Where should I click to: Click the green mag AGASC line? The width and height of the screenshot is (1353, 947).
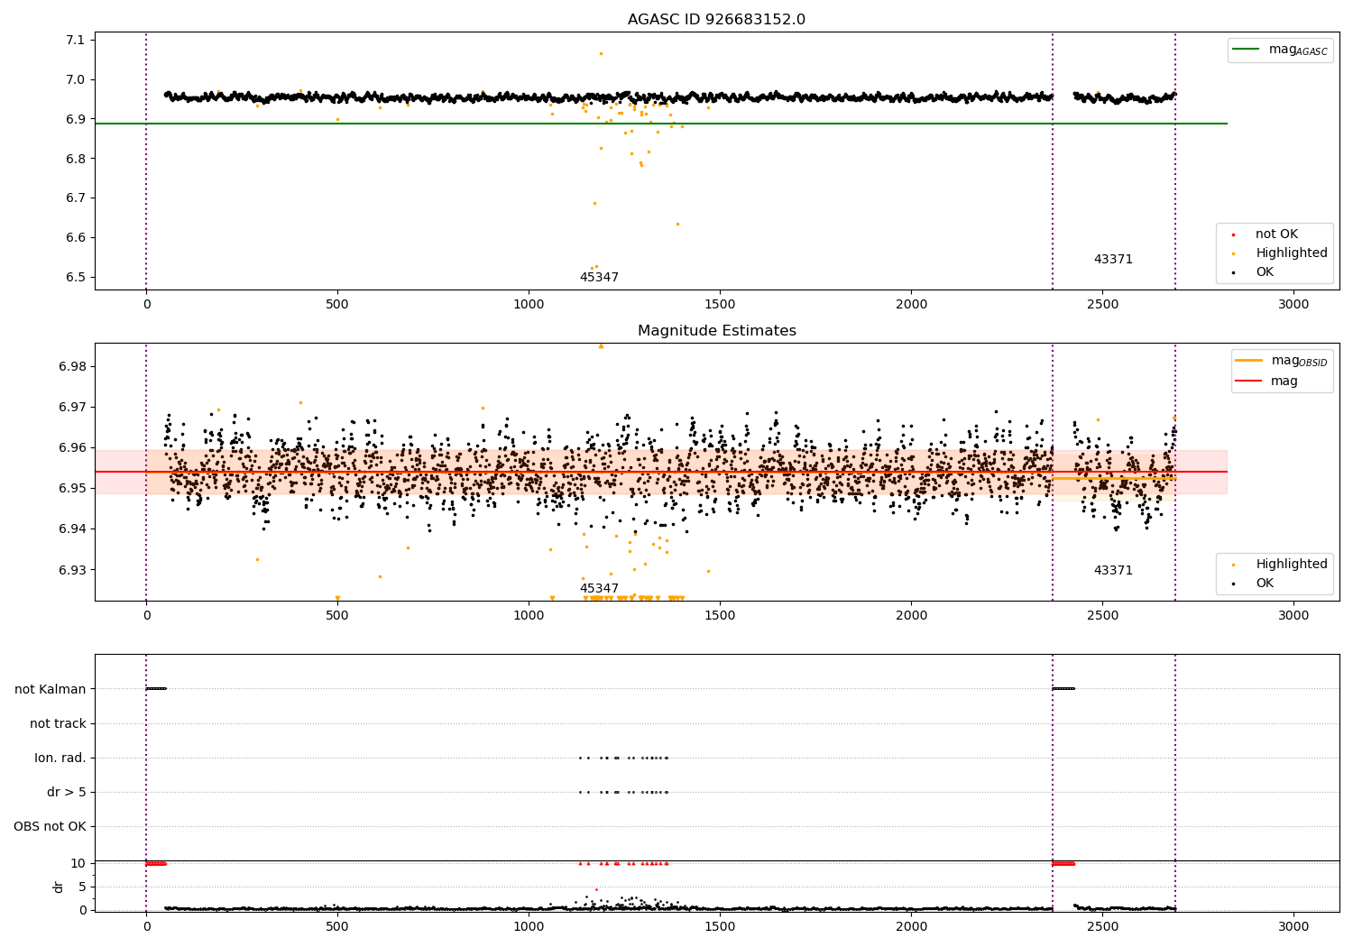coord(660,124)
